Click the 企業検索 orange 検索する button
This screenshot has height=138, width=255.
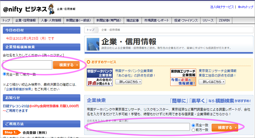pos(225,128)
